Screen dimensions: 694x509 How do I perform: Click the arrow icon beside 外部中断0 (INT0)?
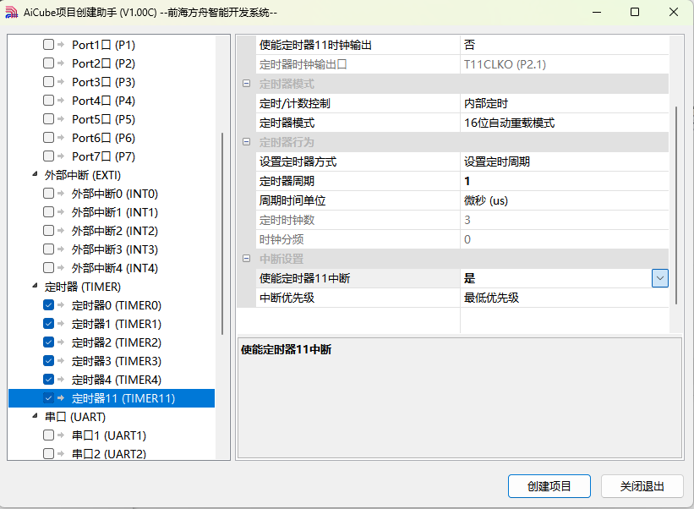tap(61, 194)
